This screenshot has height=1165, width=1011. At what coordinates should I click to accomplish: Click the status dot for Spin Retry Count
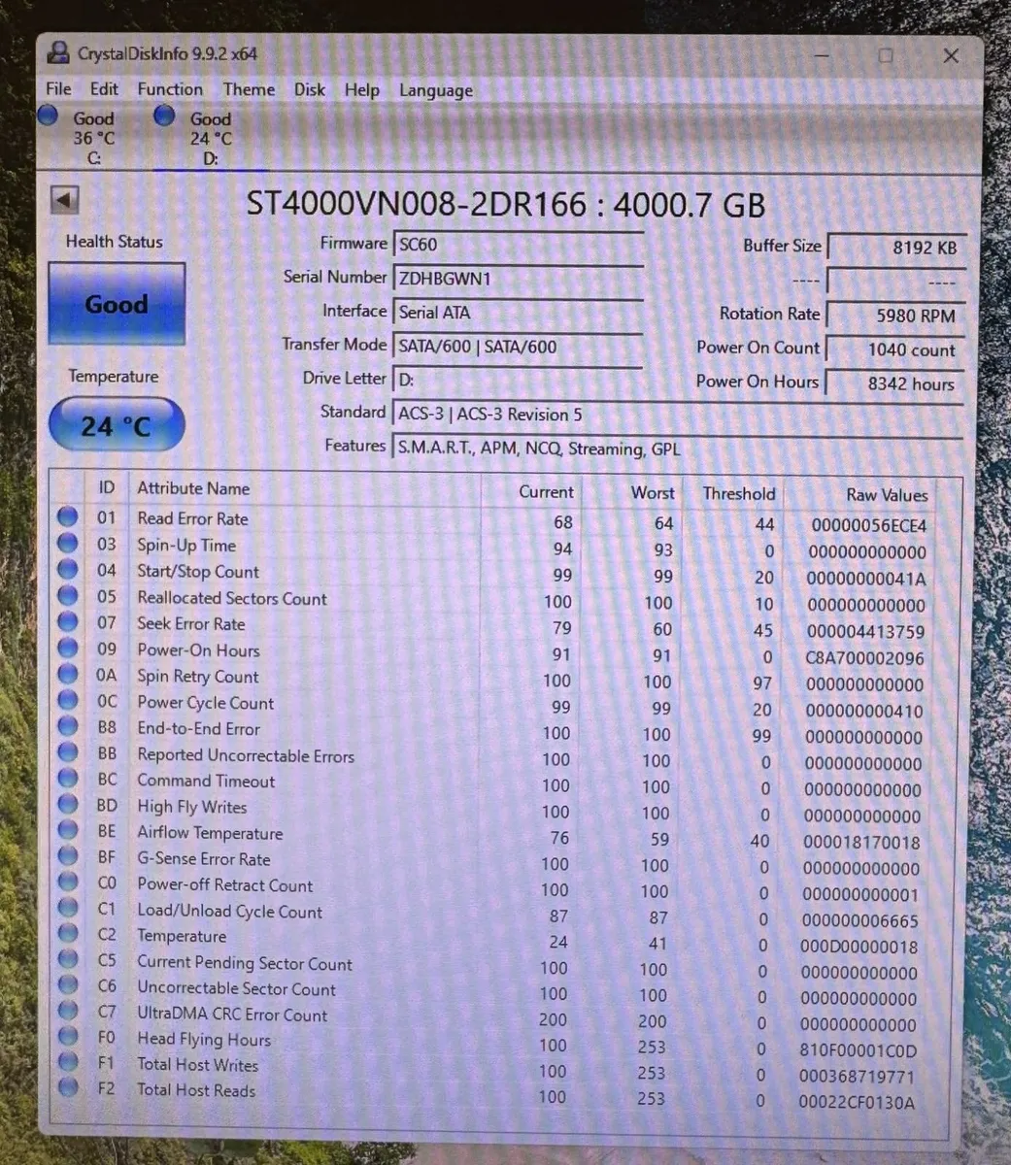pyautogui.click(x=67, y=674)
